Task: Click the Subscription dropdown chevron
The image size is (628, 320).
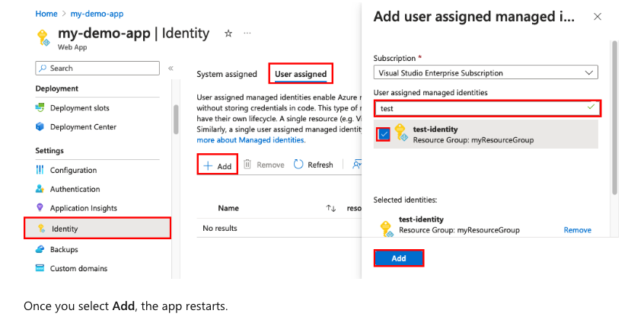Action: click(x=588, y=73)
